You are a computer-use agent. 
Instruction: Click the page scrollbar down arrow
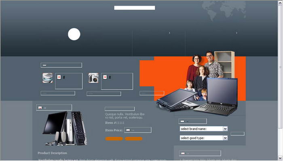[280, 158]
